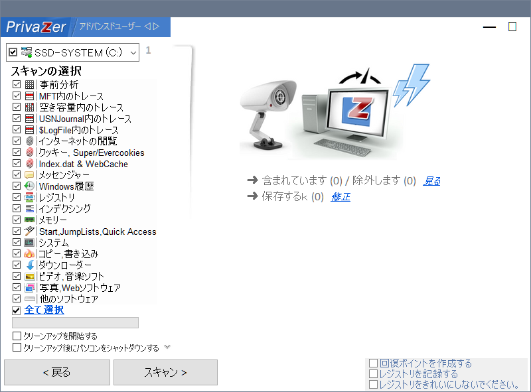
Task: Click the Index.dat & WebCache label
Action: coord(84,164)
